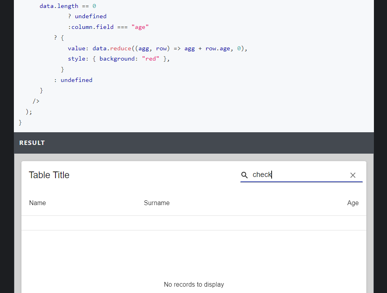Viewport: 387px width, 293px height.
Task: Click the 'No records to display' message
Action: click(x=194, y=284)
